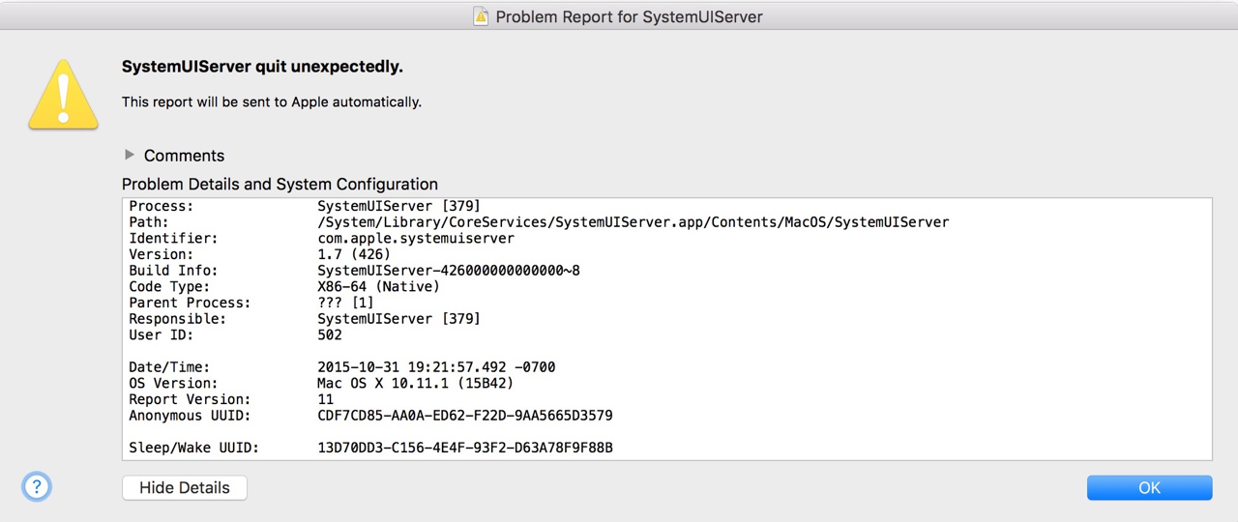Screen dimensions: 1238x522
Task: Click the Date/Time value 2015-10-31
Action: coord(436,367)
